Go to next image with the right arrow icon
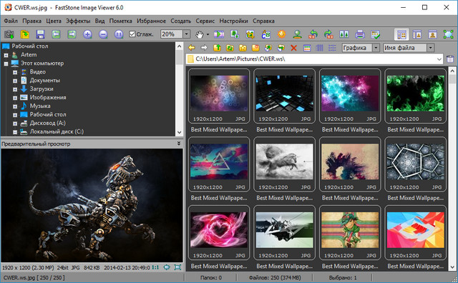 [72, 34]
